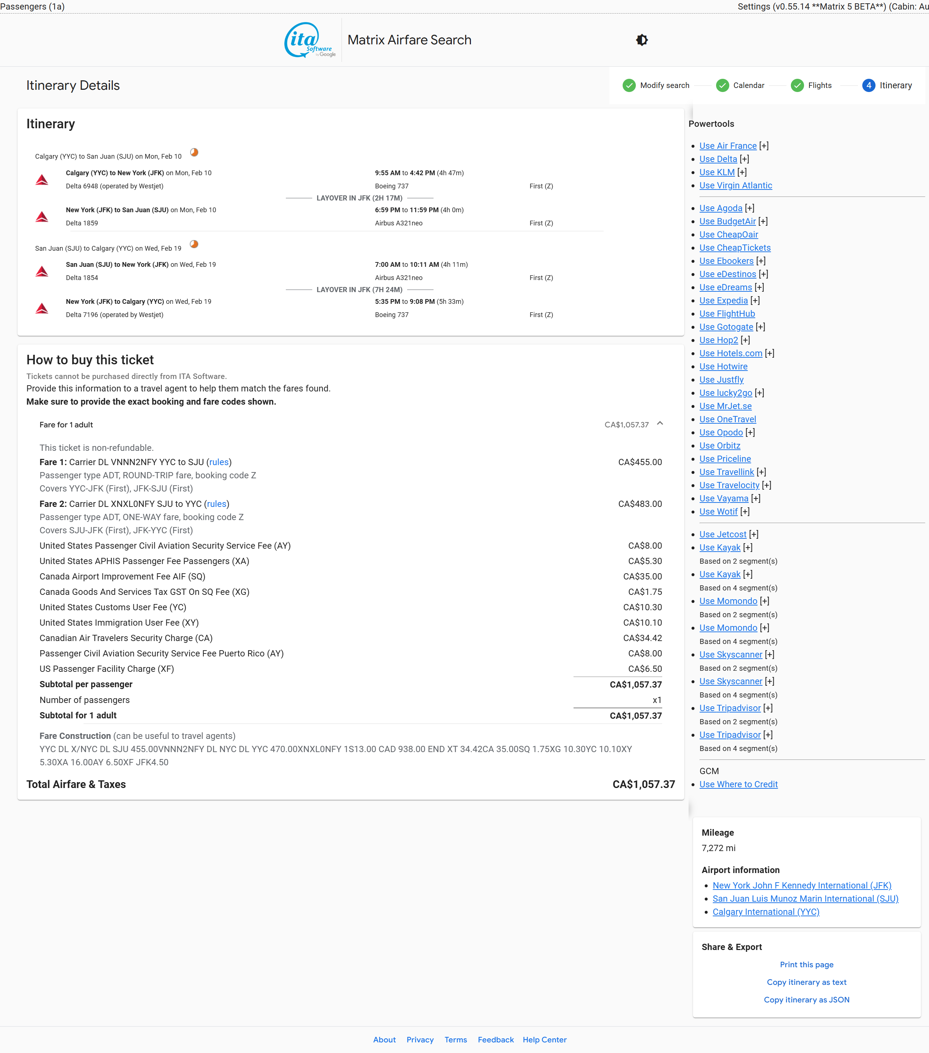Image resolution: width=929 pixels, height=1053 pixels.
Task: Open Use Where to Credit link
Action: click(738, 784)
